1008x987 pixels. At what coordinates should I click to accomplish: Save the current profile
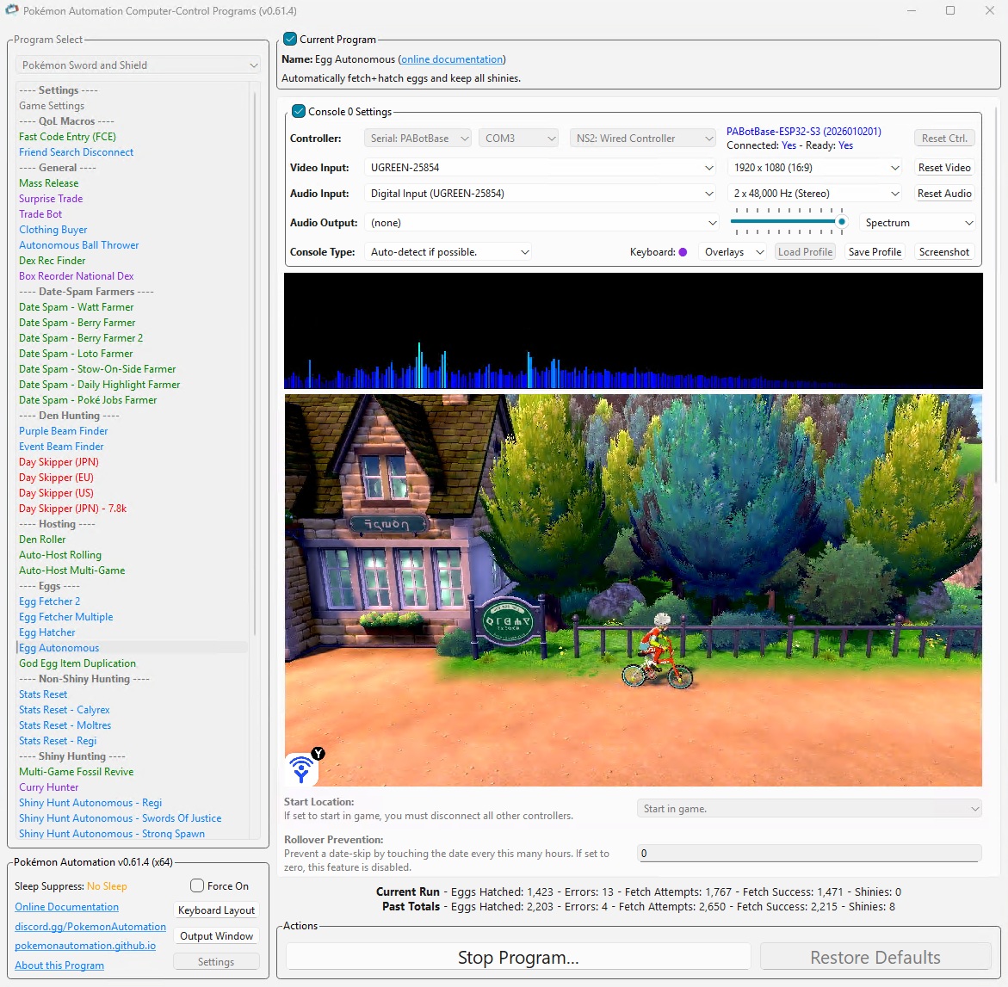click(x=875, y=251)
